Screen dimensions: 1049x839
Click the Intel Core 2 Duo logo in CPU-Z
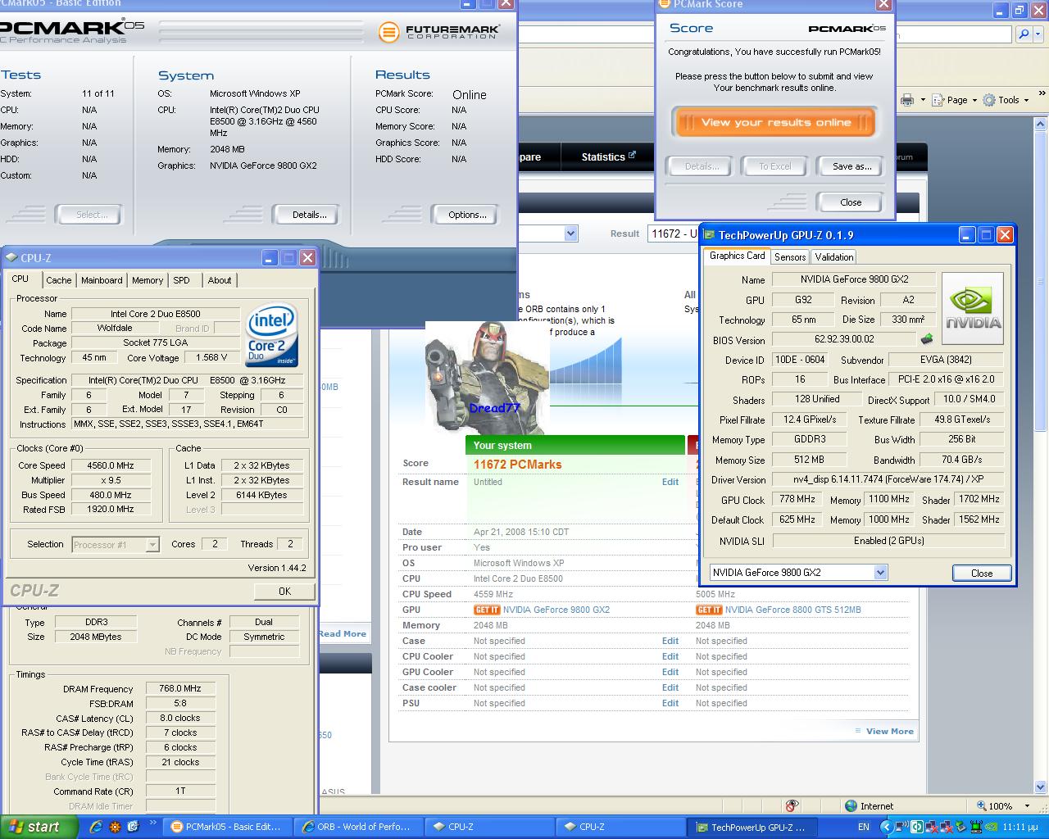click(x=273, y=337)
